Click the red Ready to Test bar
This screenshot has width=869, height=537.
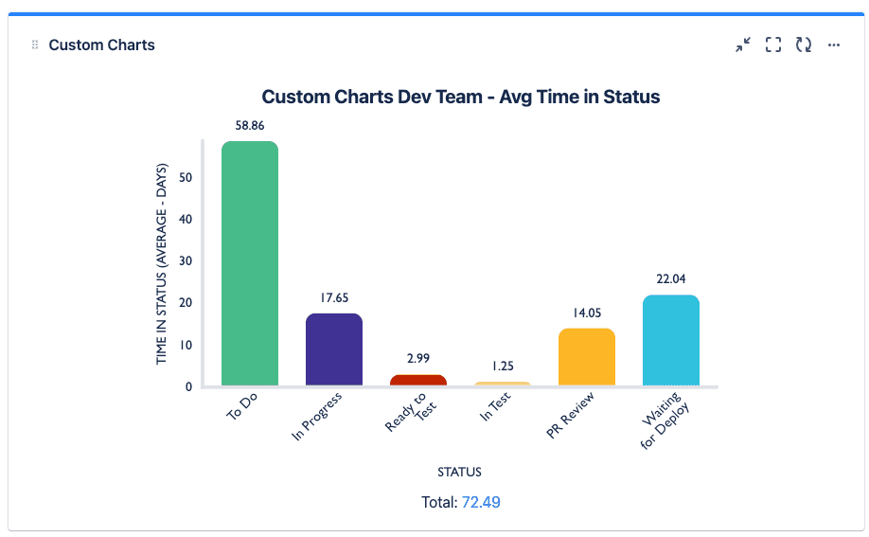click(417, 380)
